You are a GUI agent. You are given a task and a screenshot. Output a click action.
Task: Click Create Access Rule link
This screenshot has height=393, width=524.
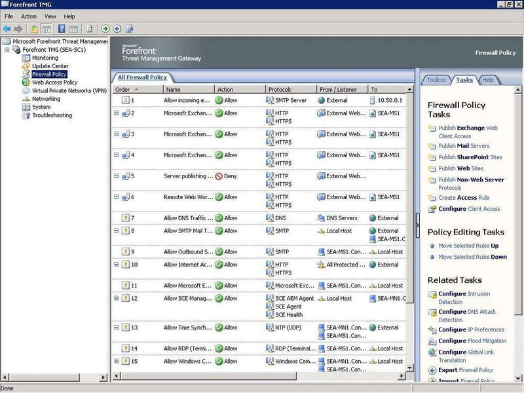coord(464,198)
